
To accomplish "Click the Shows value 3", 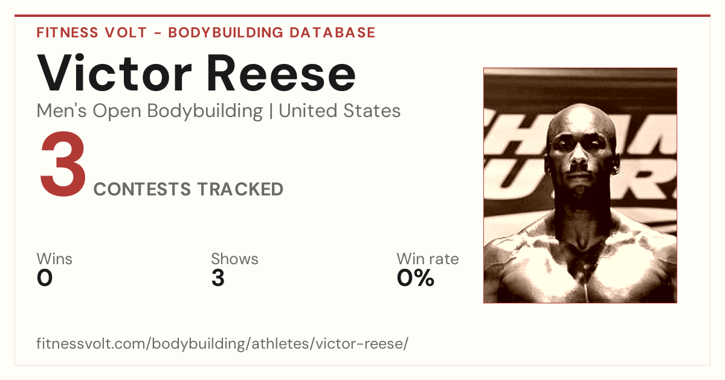I will [218, 278].
